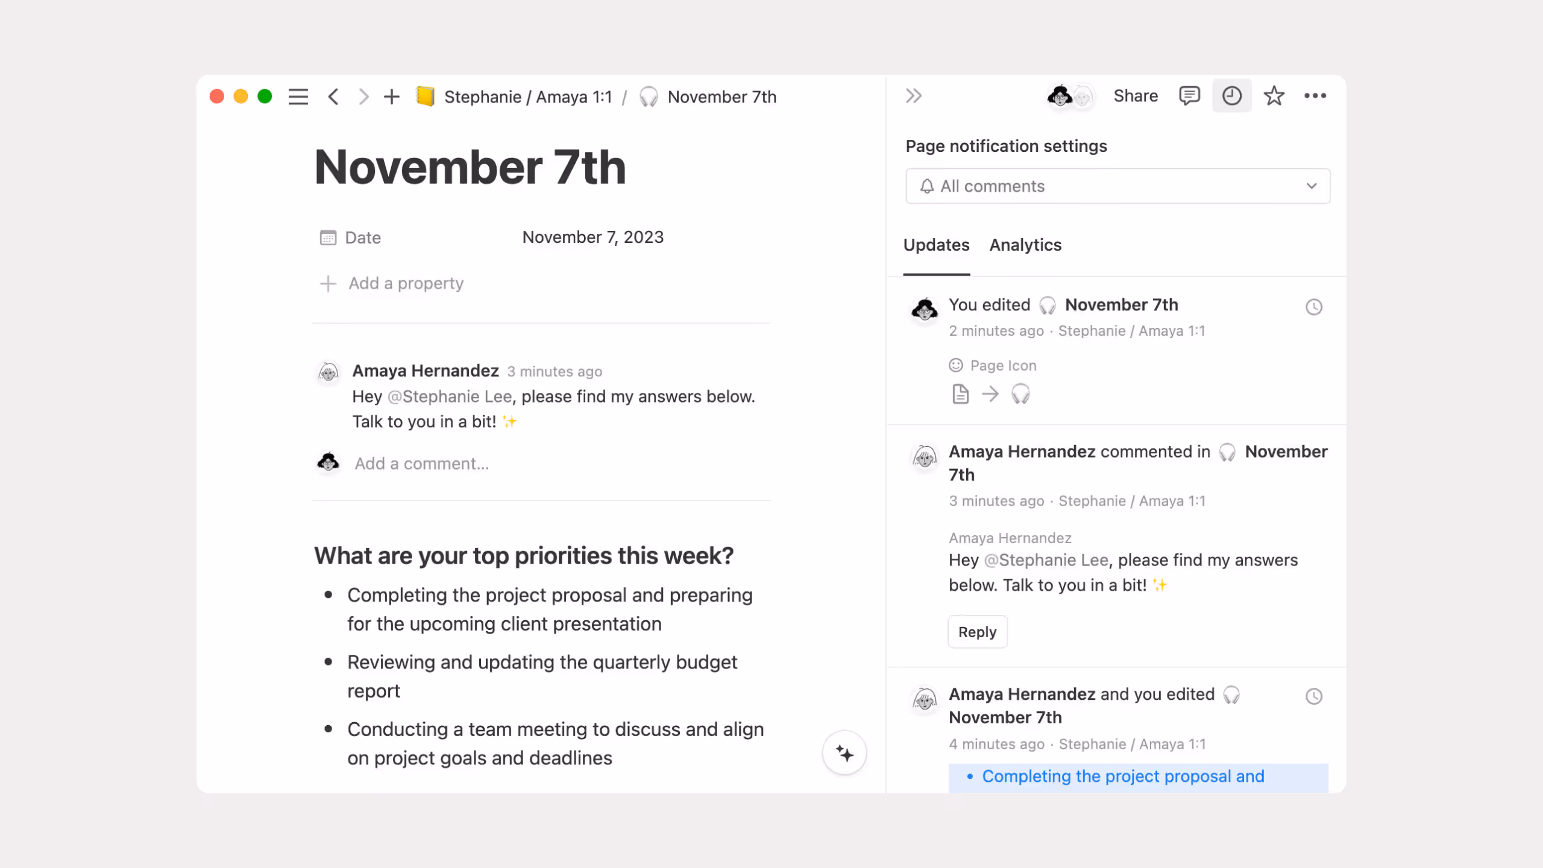This screenshot has height=868, width=1543.
Task: Click the calendar icon beside Date
Action: tap(327, 237)
